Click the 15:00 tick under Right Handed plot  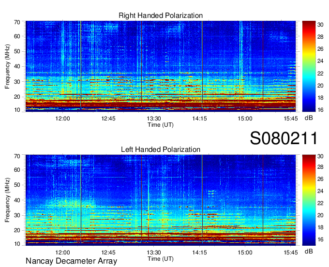point(245,119)
